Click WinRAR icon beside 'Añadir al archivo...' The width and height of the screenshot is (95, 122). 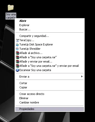(17, 53)
